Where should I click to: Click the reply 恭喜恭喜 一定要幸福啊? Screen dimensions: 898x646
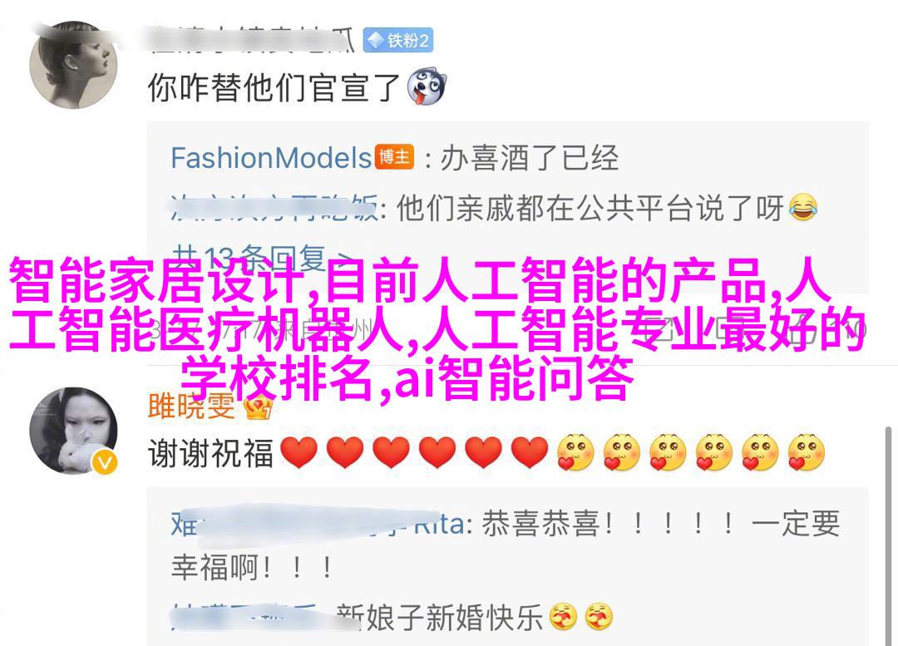[x=506, y=545]
